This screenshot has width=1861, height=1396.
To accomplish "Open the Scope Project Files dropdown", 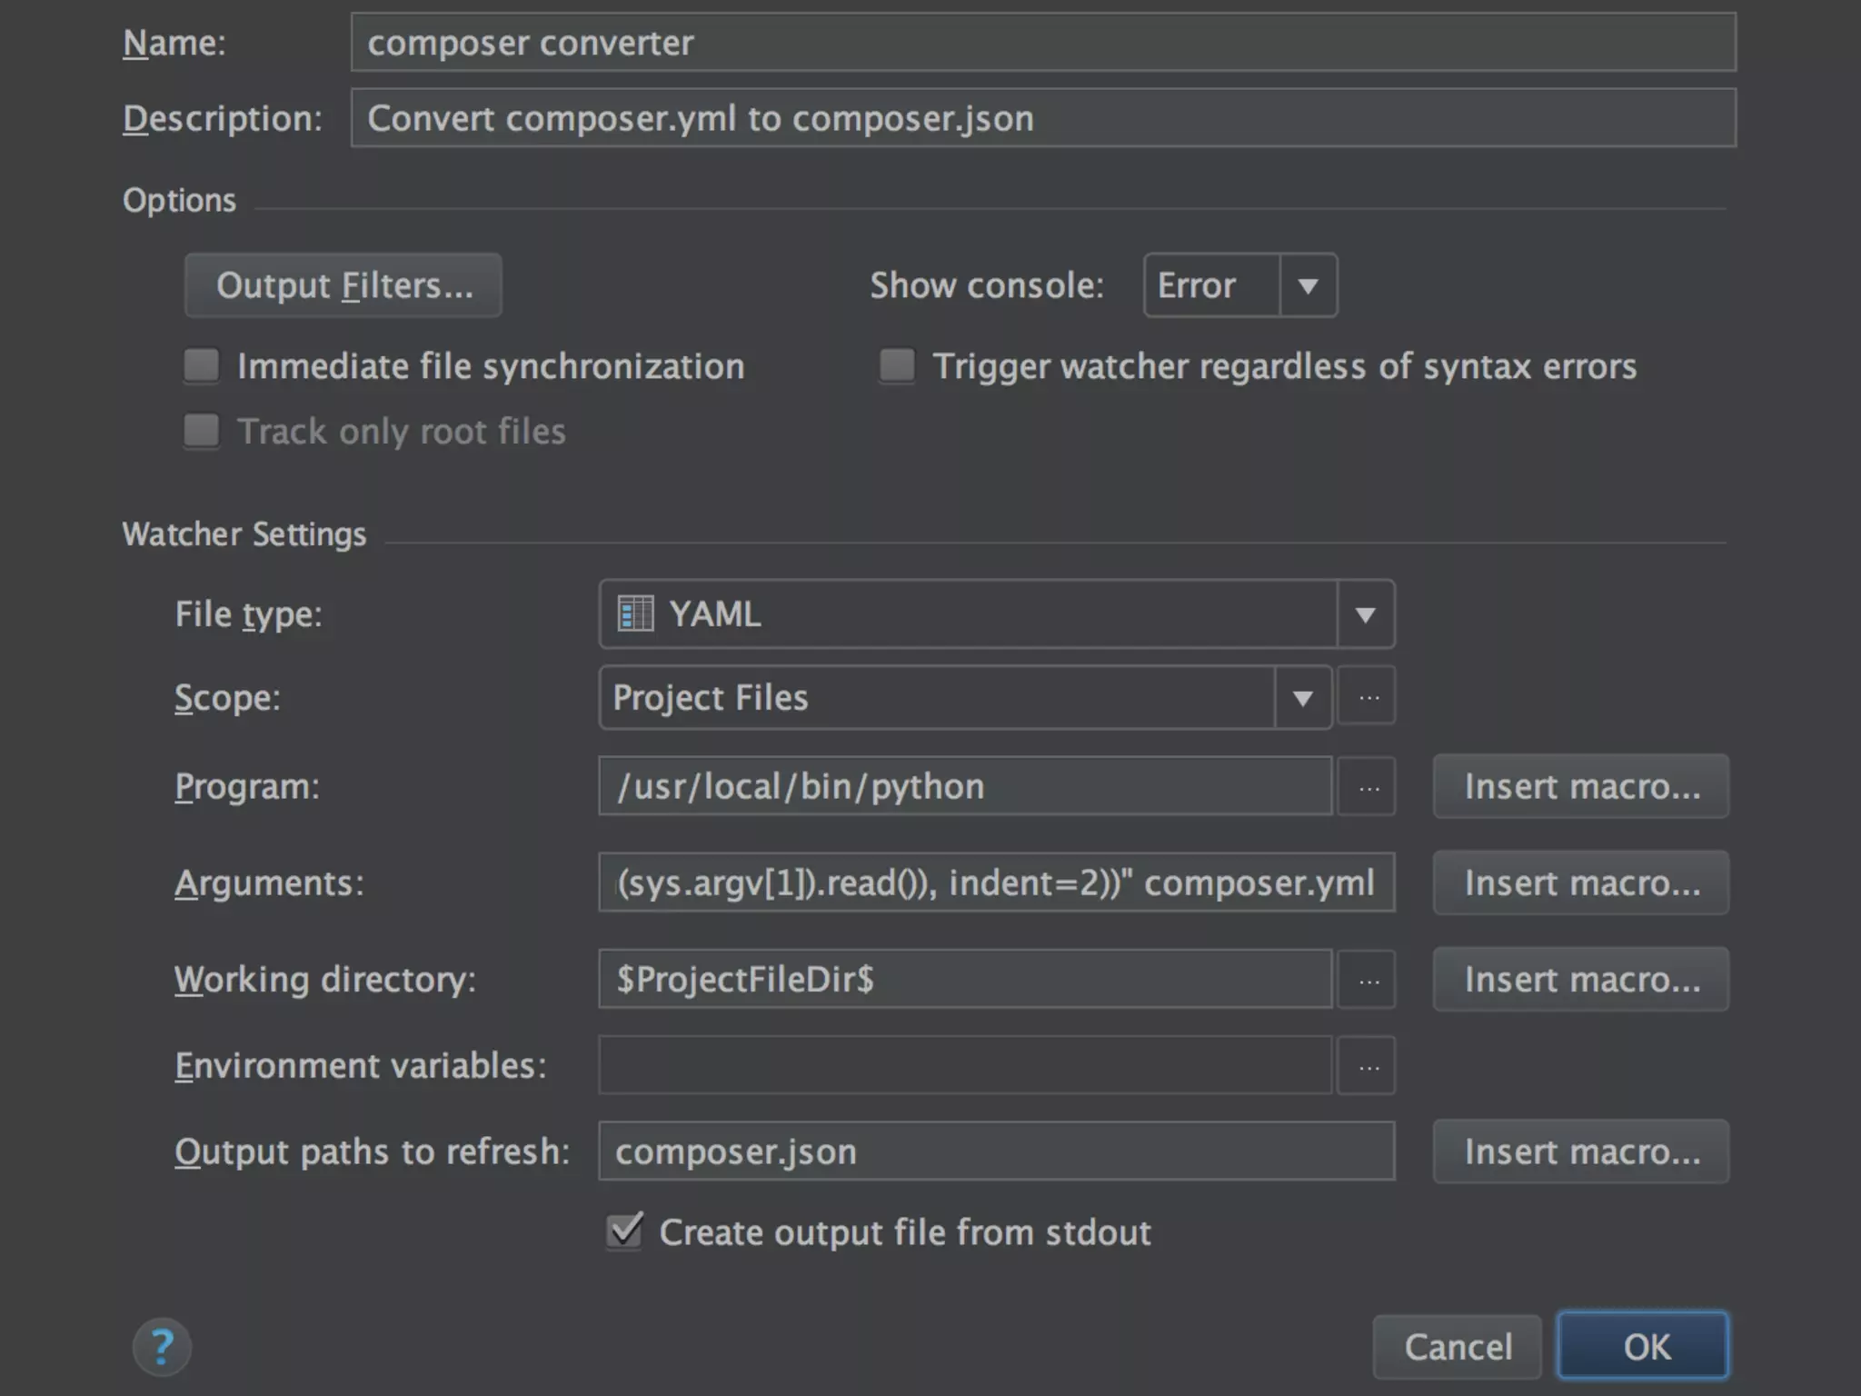I will pyautogui.click(x=1302, y=698).
